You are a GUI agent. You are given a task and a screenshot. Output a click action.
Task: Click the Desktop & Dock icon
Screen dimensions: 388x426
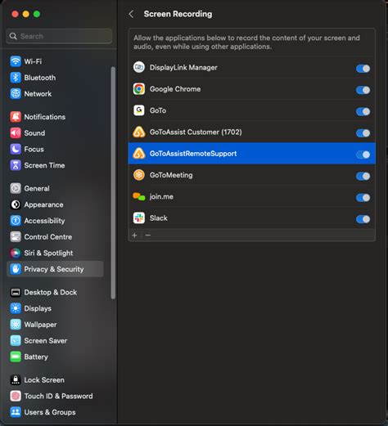pyautogui.click(x=16, y=292)
